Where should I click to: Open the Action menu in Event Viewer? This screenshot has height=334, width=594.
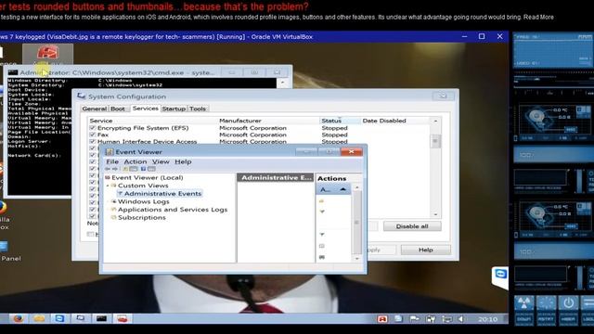(136, 161)
